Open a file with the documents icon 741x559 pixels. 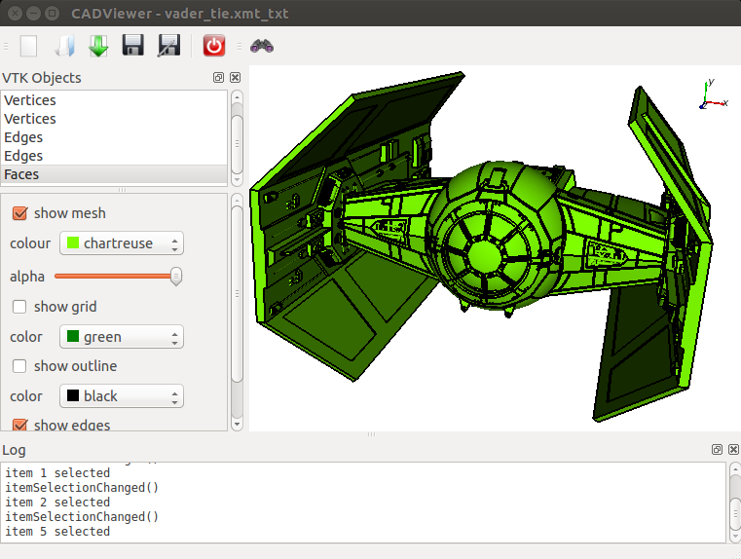pos(64,47)
